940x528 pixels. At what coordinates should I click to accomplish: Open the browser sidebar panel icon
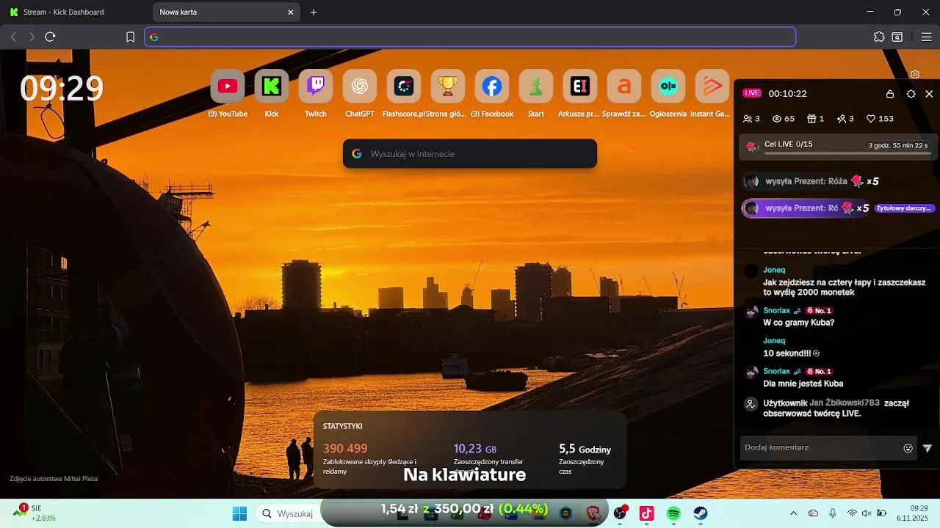897,37
